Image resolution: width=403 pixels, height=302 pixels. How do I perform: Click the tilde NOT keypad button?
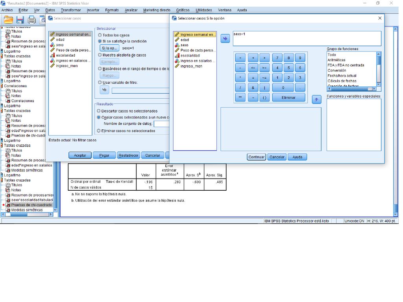click(x=253, y=98)
